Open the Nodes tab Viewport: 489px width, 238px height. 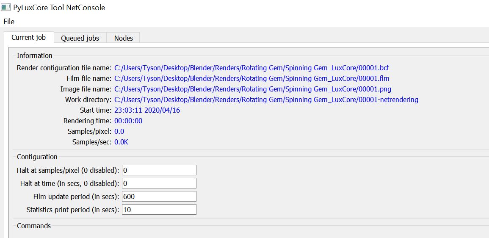click(x=123, y=38)
